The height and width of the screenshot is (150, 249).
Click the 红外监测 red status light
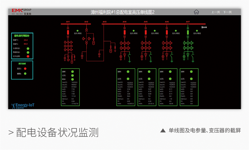click(28, 56)
